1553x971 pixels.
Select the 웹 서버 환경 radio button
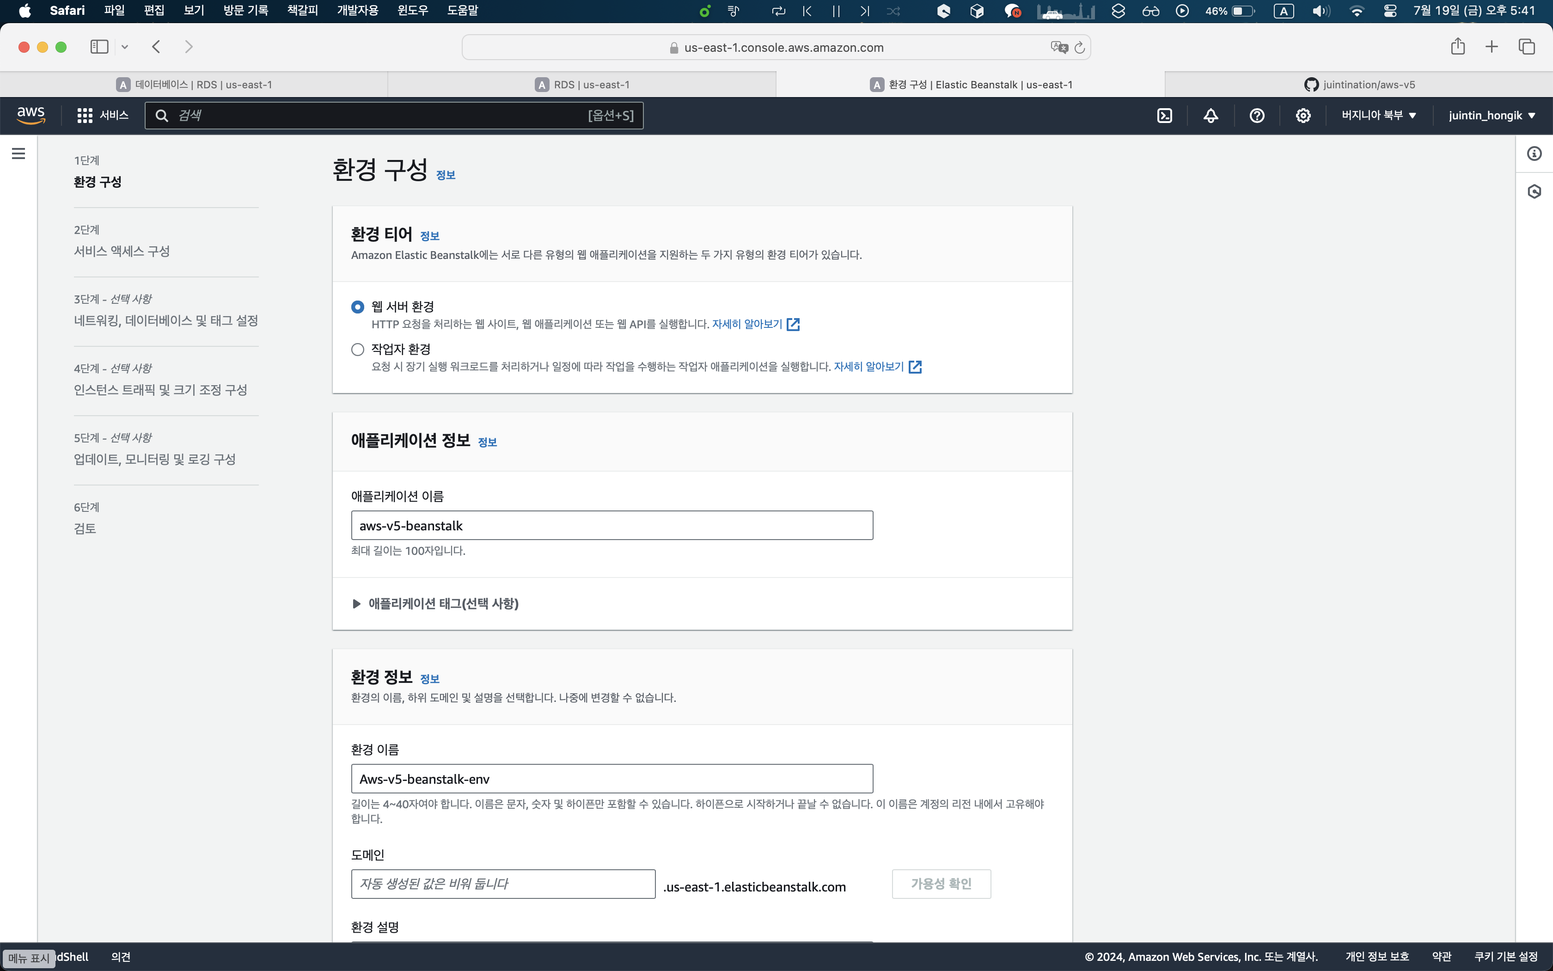pyautogui.click(x=357, y=307)
